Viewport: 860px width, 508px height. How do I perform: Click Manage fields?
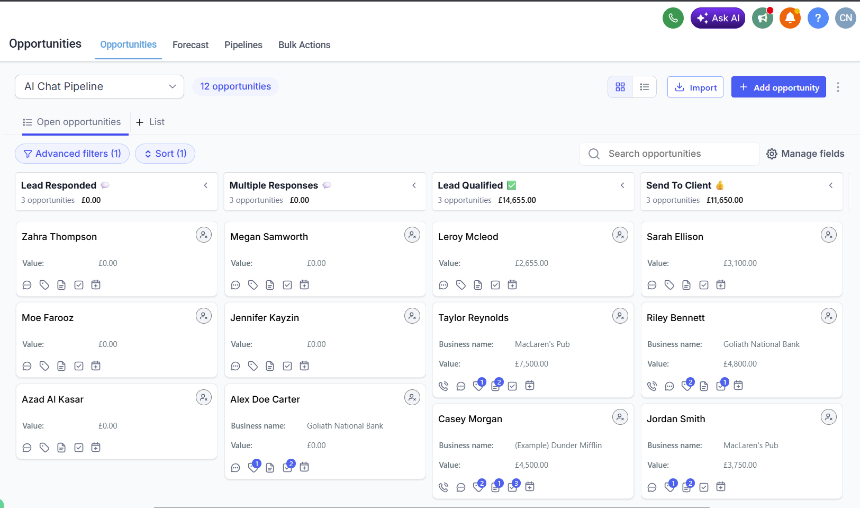(x=805, y=154)
